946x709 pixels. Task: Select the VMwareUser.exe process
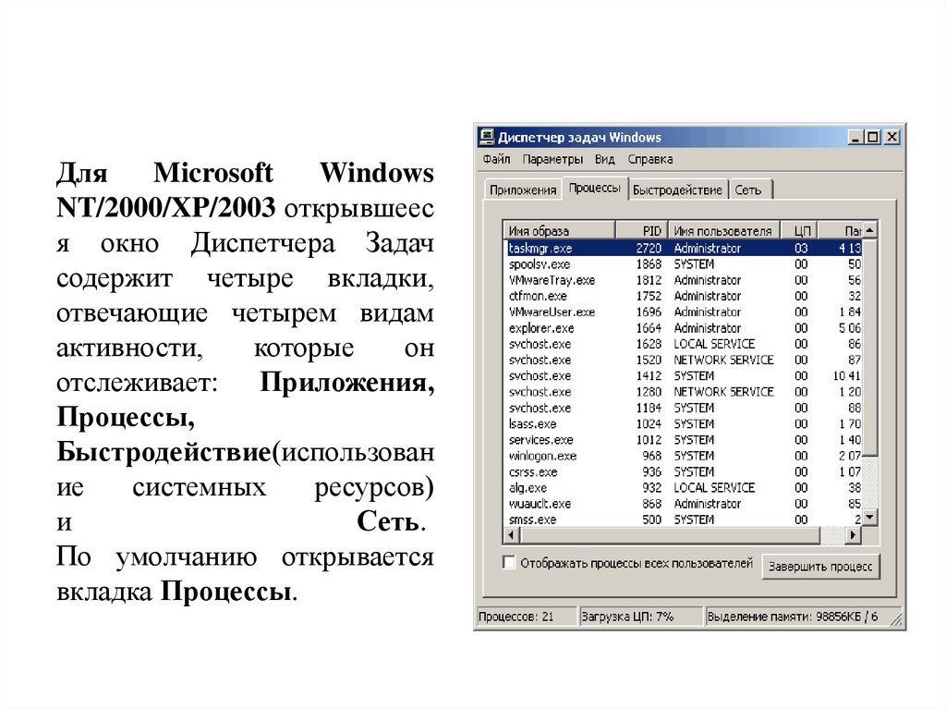pyautogui.click(x=684, y=312)
